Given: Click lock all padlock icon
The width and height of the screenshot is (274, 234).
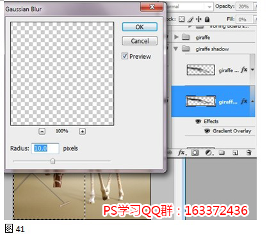Looking at the screenshot, I should (207, 19).
